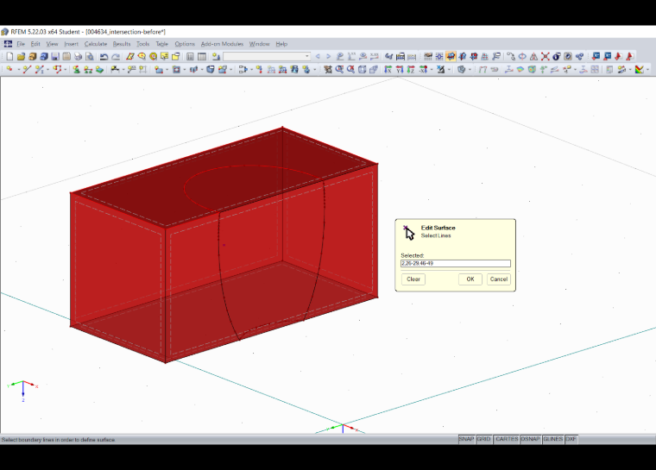Click the colored results gradient icon
This screenshot has width=656, height=470.
click(x=640, y=69)
